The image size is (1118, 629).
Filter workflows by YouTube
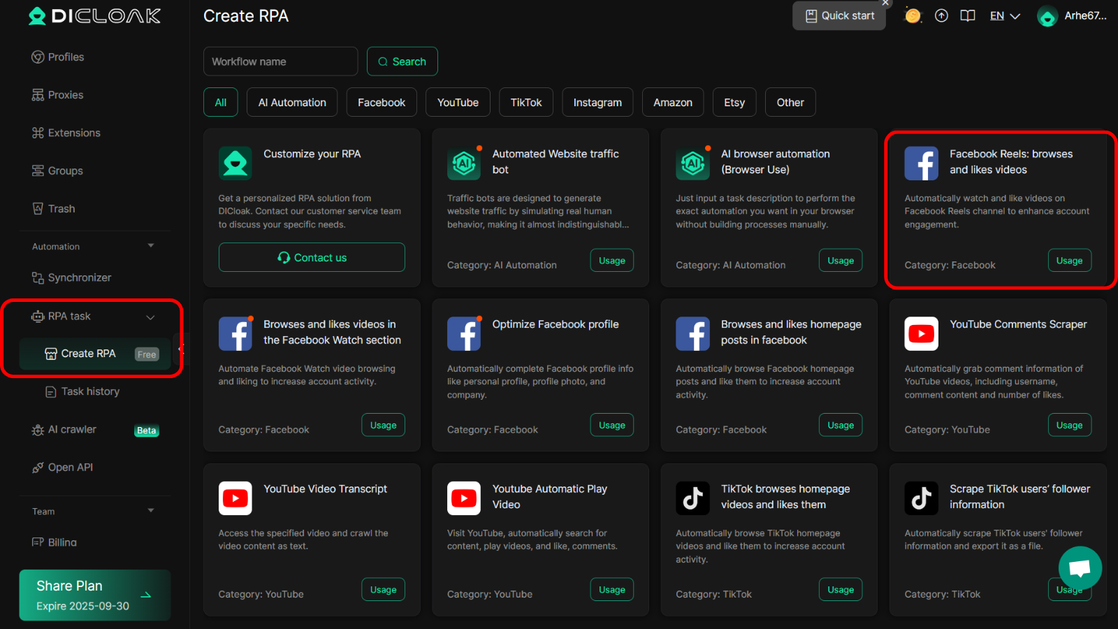click(458, 102)
